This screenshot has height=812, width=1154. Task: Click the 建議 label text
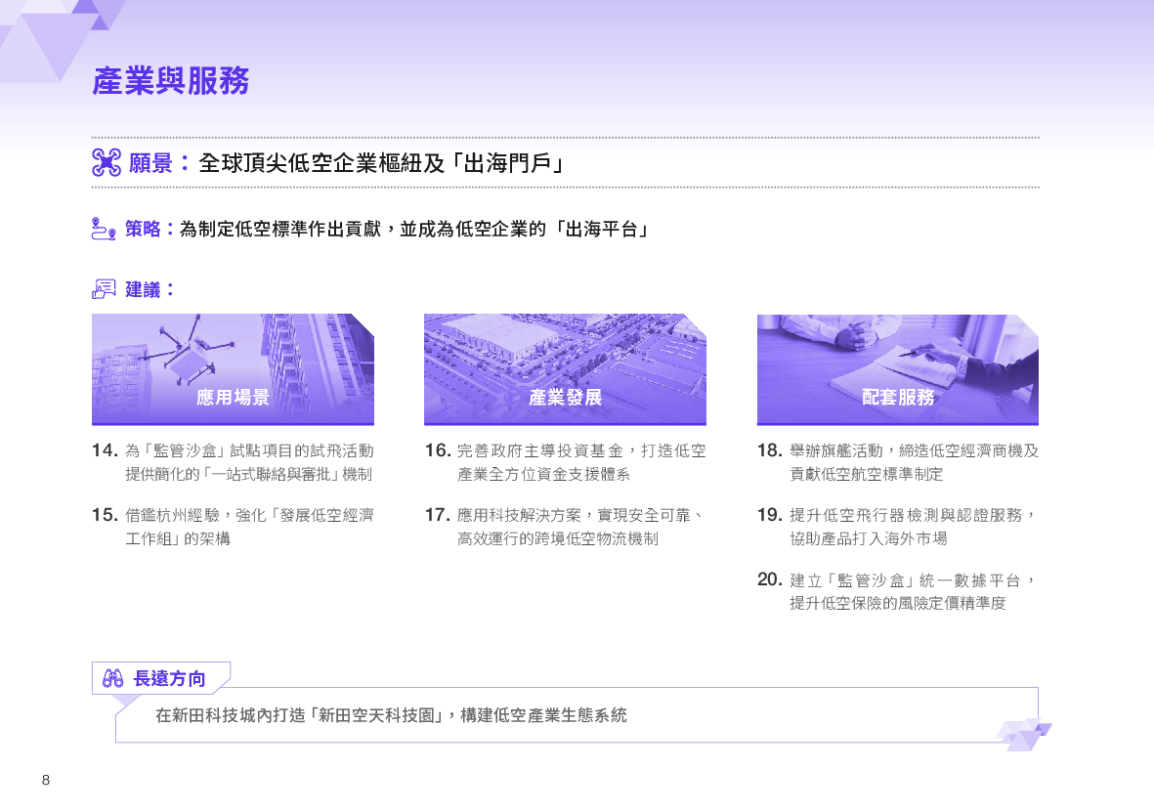click(143, 289)
